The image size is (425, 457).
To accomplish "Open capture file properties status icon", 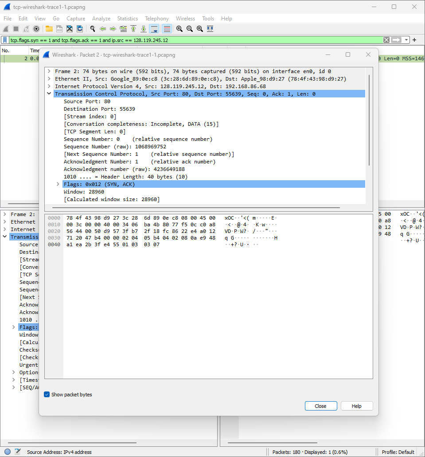I will click(17, 452).
